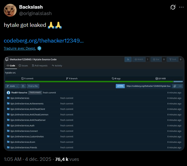Viewport: 187px width, 166px height.
Task: Click the 8 minutes ago in Epic.OnlineServices.CustomInvites row
Action: pos(174,137)
